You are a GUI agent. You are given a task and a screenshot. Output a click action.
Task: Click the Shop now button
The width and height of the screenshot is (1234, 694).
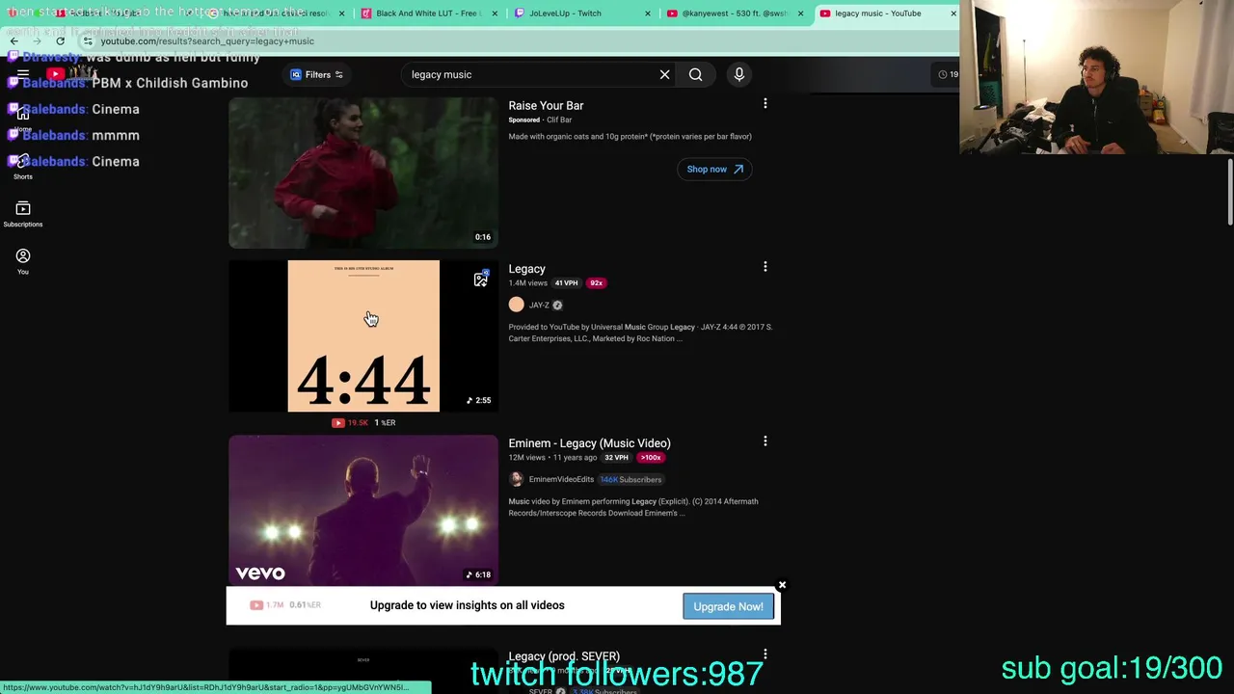[x=714, y=169]
